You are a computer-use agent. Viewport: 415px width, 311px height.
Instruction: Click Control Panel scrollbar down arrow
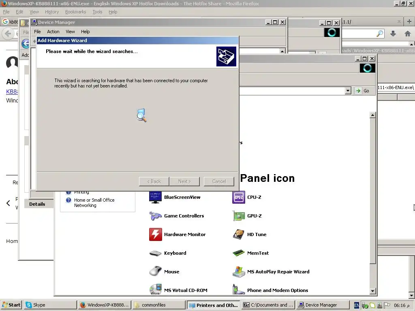click(x=373, y=291)
